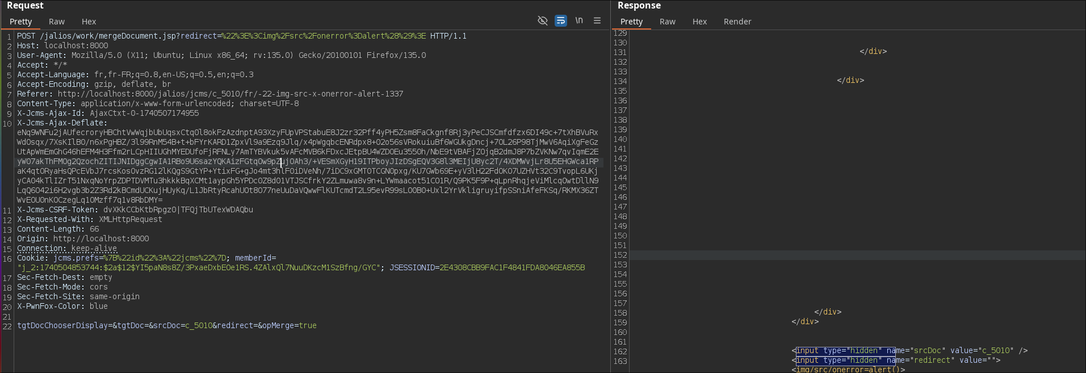Screen dimensions: 1086x373
Task: Switch to the Raw tab in Response panel
Action: coord(668,22)
